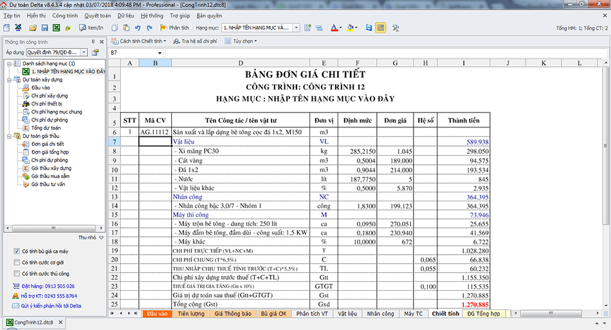Open the Hạng mục dropdown list

coord(297,28)
